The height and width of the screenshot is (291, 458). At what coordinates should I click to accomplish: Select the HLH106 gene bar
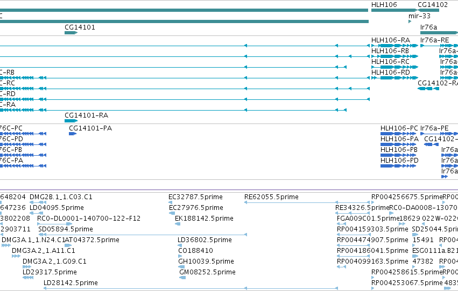[x=394, y=10]
